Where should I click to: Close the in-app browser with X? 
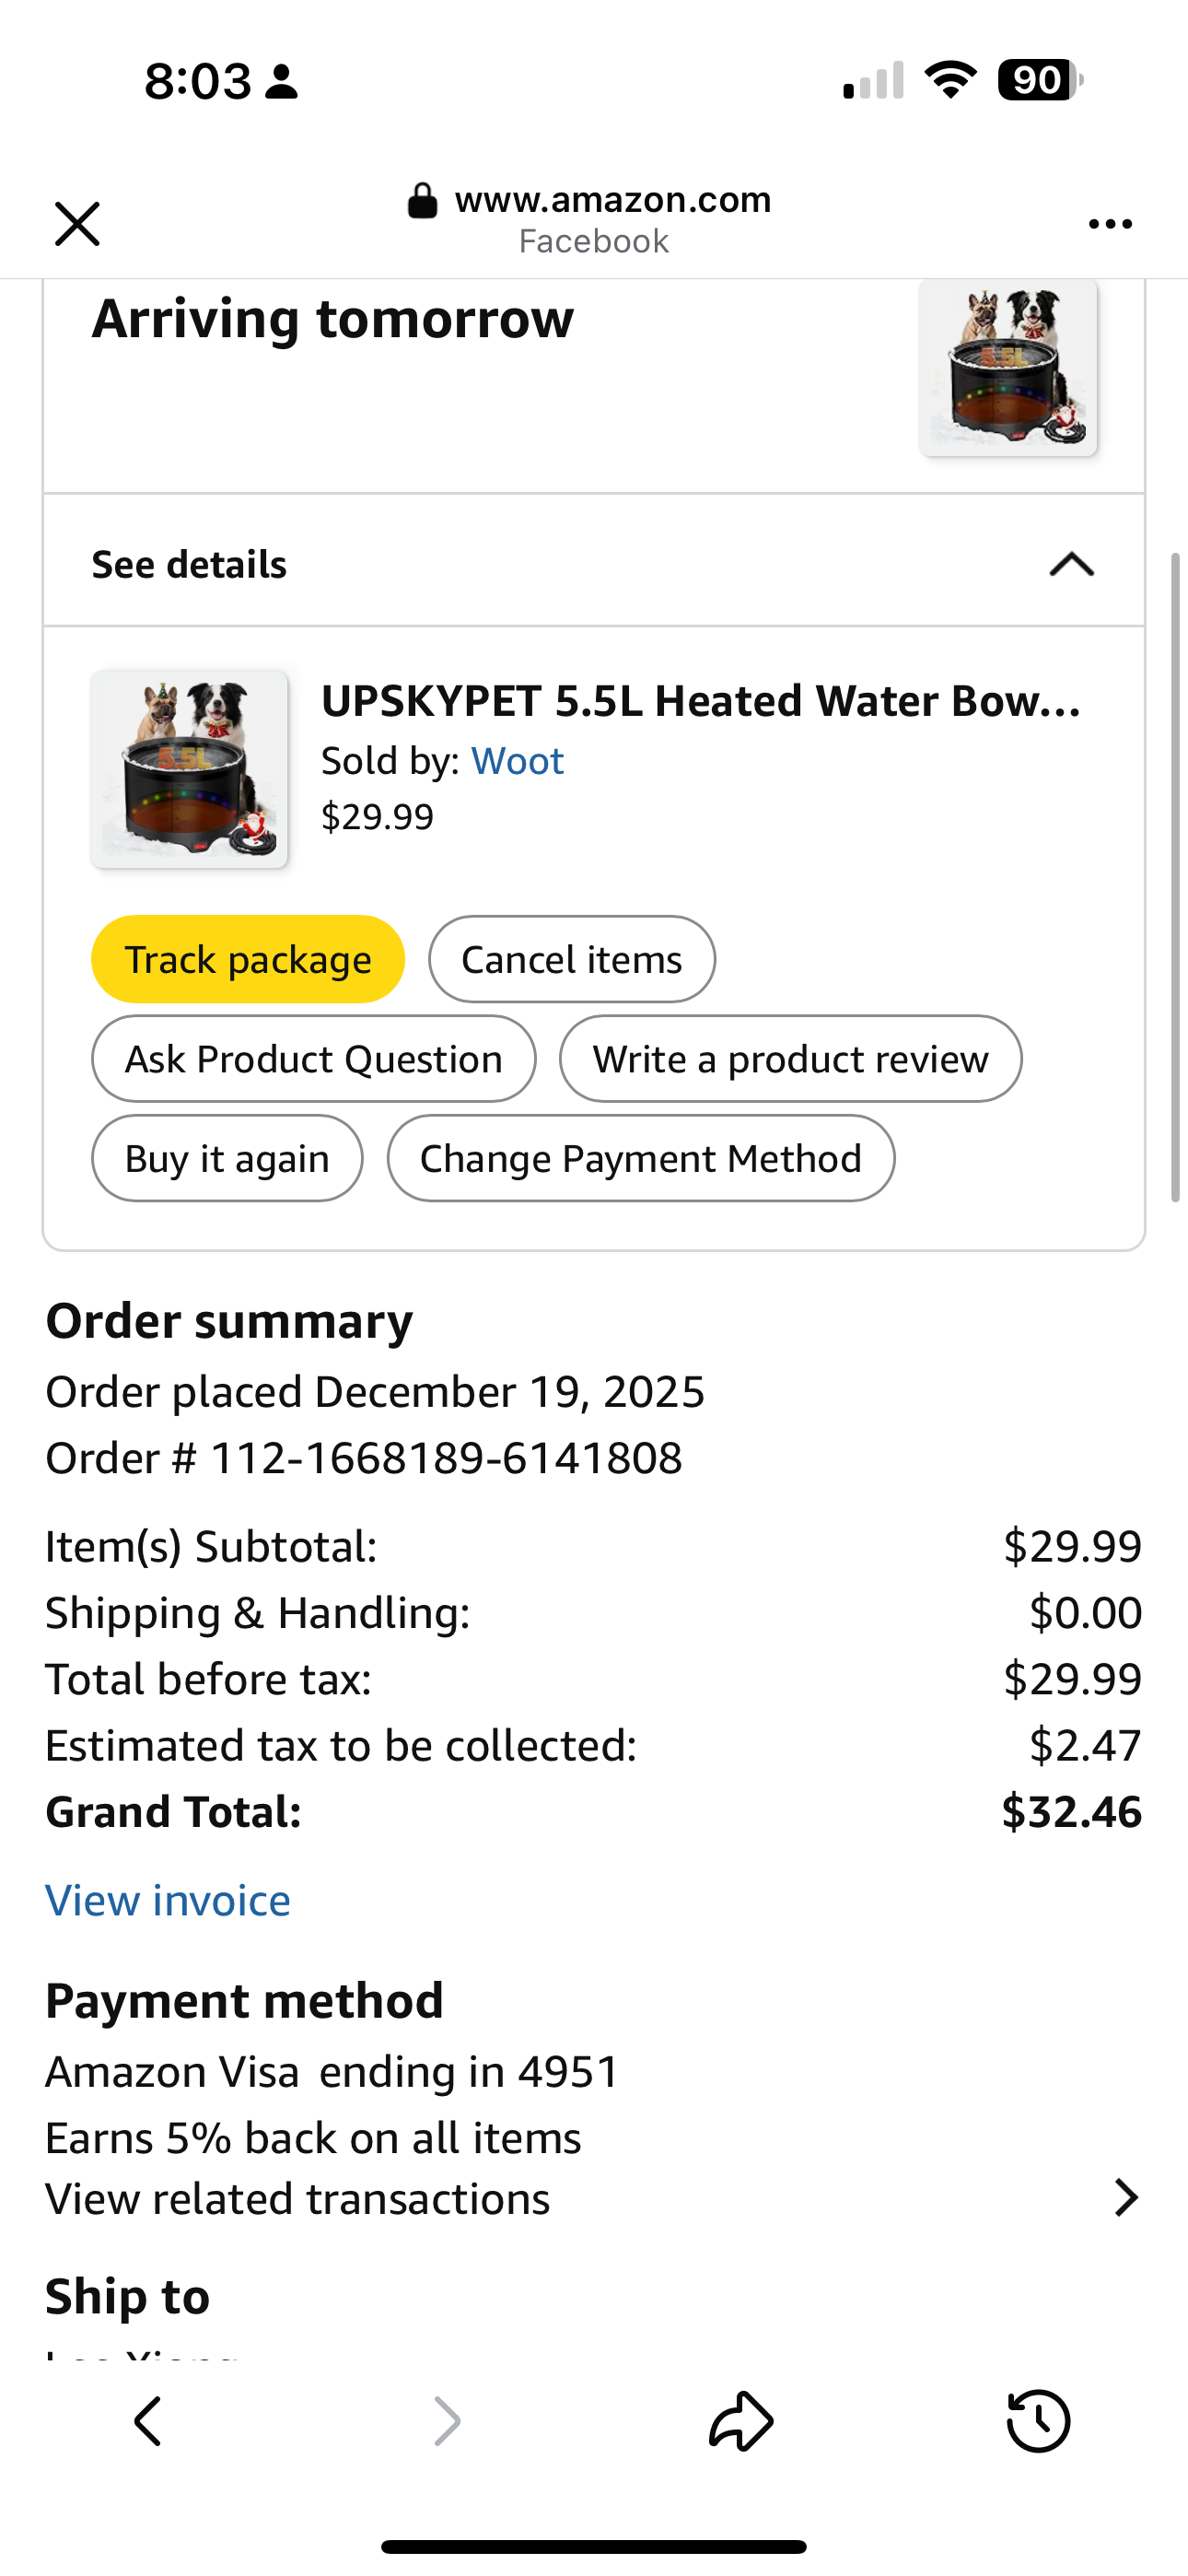(x=77, y=223)
